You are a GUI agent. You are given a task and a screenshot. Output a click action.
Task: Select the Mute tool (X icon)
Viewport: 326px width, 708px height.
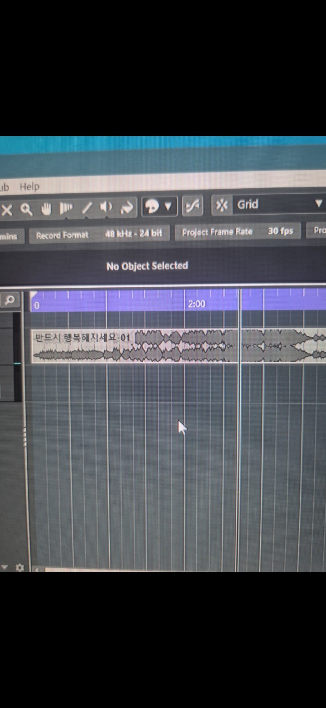point(6,210)
